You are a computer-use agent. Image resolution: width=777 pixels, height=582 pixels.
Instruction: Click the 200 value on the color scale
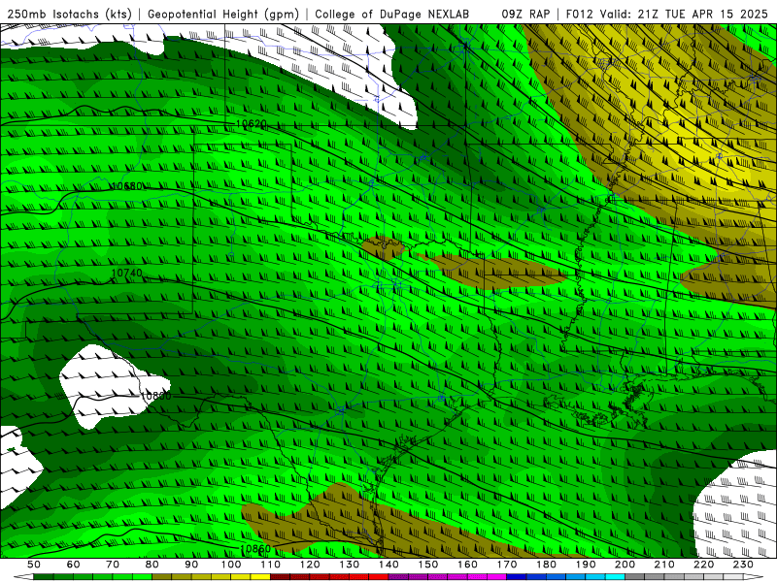[x=625, y=565]
